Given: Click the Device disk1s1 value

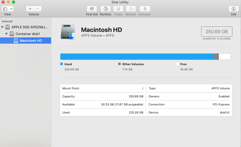Looking at the screenshot, I should [x=225, y=112].
